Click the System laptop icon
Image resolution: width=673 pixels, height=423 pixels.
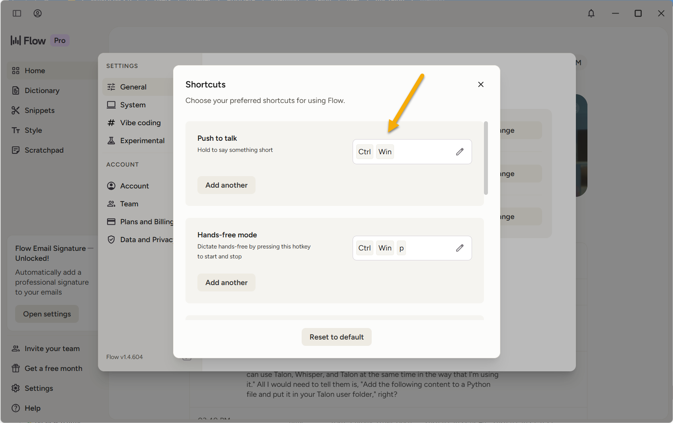coord(111,105)
